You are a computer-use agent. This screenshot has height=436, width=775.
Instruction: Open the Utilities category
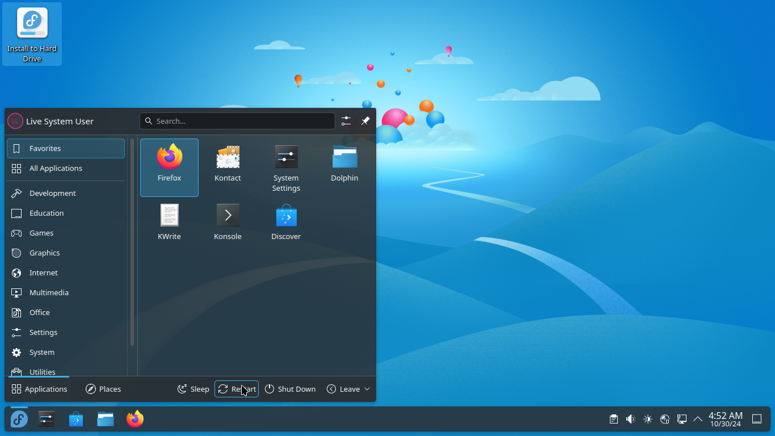pos(66,371)
